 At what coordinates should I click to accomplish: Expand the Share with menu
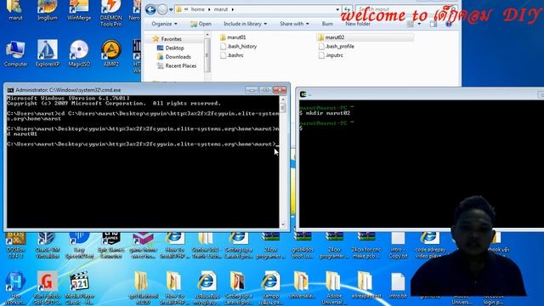point(294,24)
